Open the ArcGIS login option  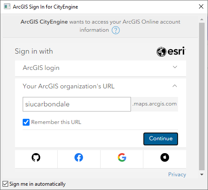coord(101,68)
